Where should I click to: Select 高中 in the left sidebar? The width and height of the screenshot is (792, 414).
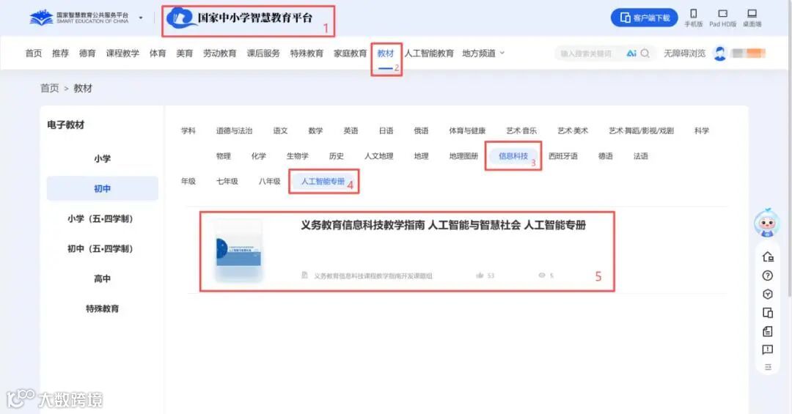(102, 278)
